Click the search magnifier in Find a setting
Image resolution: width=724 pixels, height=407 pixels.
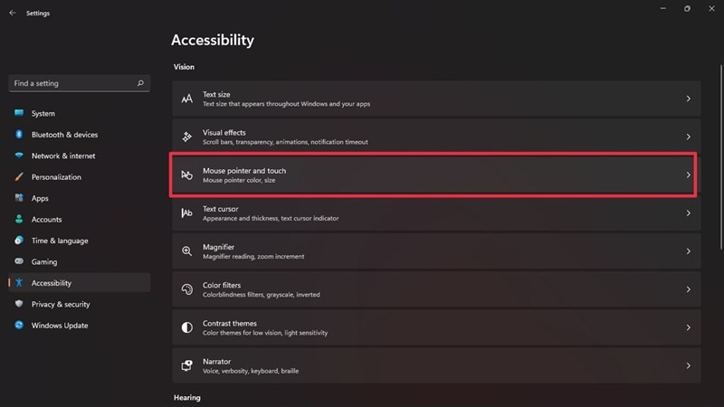point(140,83)
